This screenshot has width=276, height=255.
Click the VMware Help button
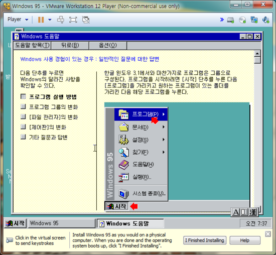point(245,240)
